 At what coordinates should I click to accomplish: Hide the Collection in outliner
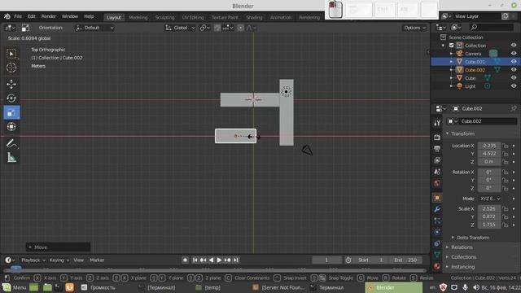coord(514,46)
